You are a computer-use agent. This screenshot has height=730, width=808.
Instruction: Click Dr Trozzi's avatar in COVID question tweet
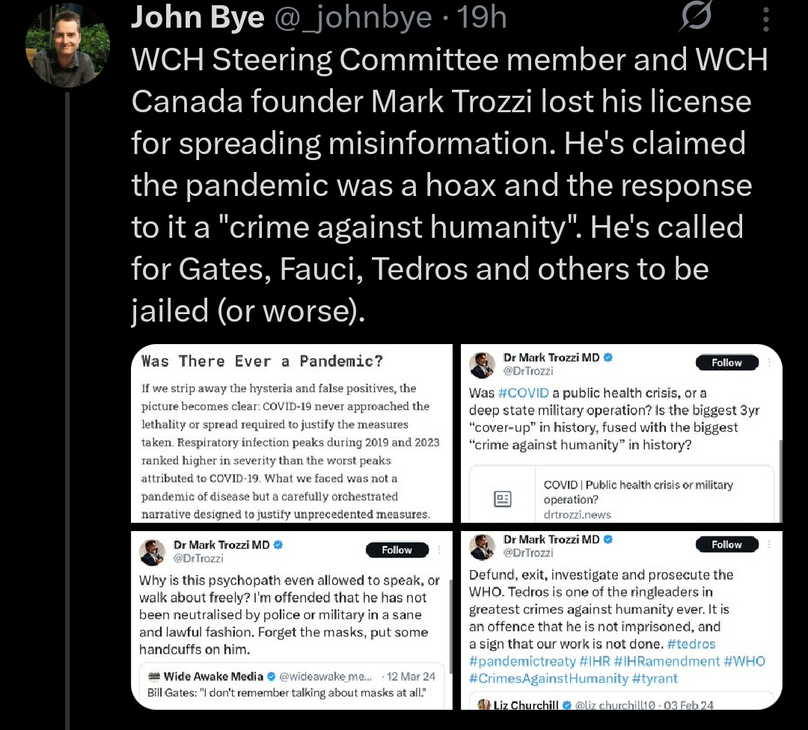pos(482,365)
